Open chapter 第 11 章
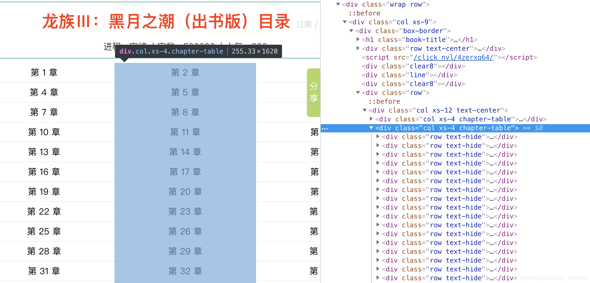The height and width of the screenshot is (283, 590). [x=185, y=132]
